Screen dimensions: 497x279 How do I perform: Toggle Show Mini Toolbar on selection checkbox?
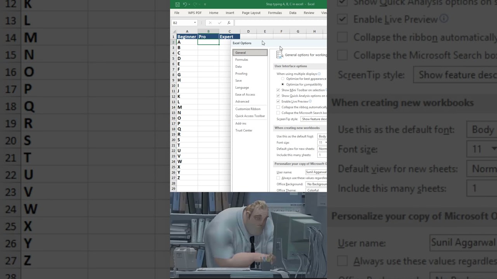(278, 90)
